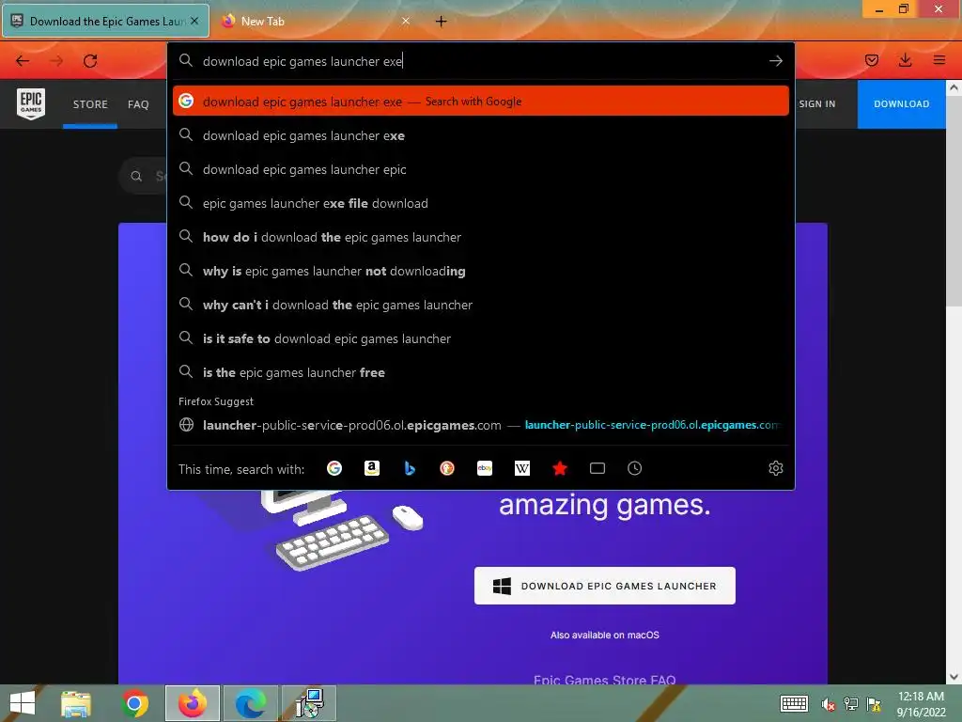Click Also available on macOS link

[x=604, y=635]
